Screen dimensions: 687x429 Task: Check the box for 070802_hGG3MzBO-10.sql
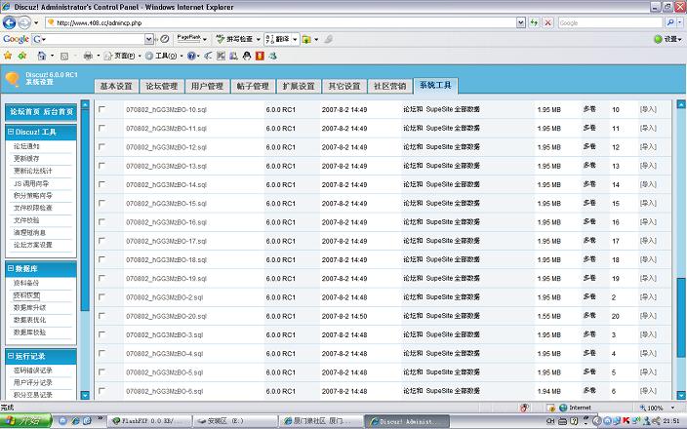101,109
